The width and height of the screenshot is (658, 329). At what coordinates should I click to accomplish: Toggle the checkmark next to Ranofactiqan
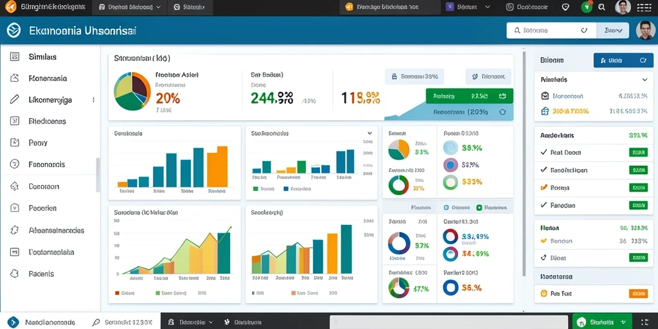coord(544,170)
